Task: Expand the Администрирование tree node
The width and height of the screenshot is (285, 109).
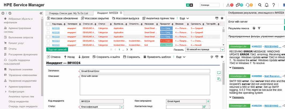Action: [6, 87]
